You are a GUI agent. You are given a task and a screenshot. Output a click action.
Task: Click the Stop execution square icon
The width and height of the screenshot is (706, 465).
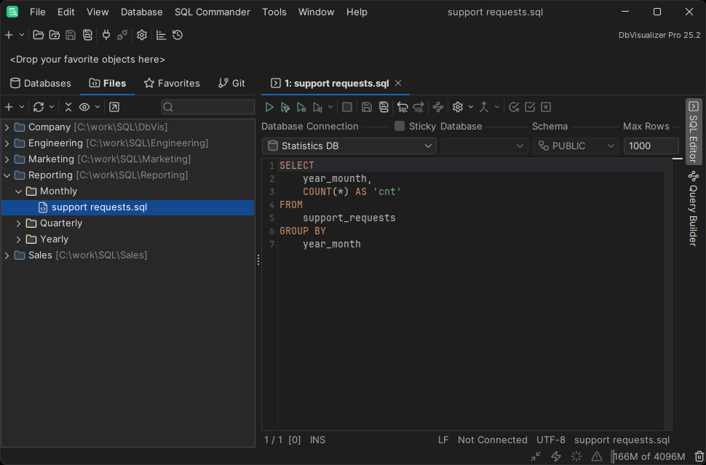tap(347, 107)
